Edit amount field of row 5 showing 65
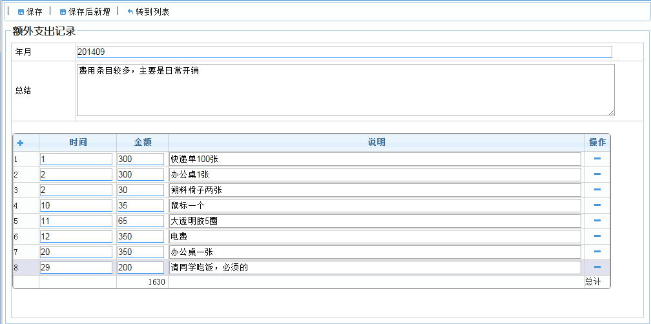651x324 pixels. [x=140, y=221]
